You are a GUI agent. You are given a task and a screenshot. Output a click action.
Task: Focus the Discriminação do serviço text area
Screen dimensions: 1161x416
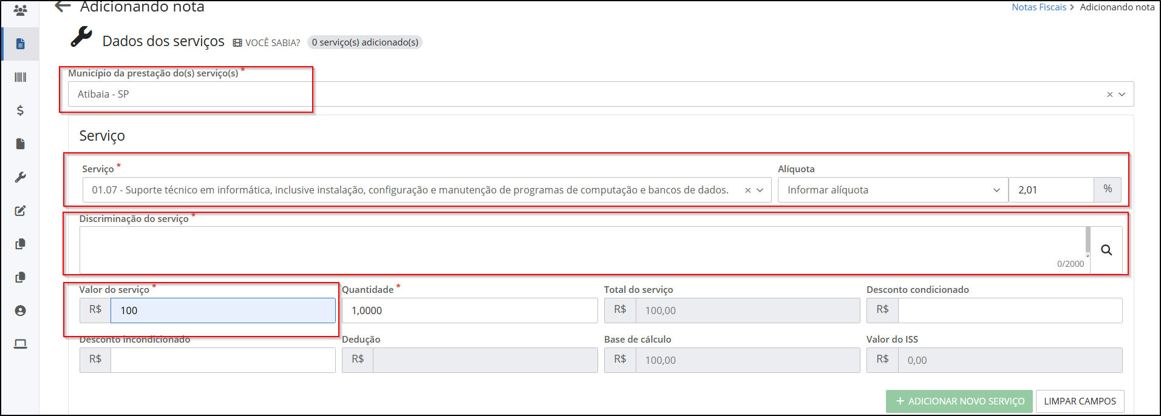(x=582, y=250)
